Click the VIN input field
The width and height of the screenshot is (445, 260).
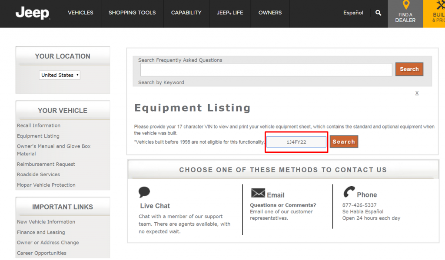296,142
